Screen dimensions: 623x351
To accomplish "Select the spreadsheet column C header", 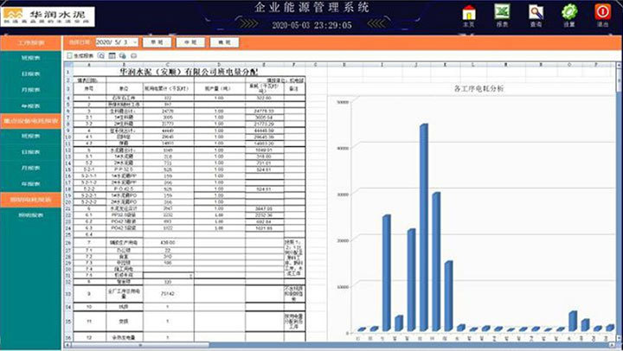I will 168,64.
